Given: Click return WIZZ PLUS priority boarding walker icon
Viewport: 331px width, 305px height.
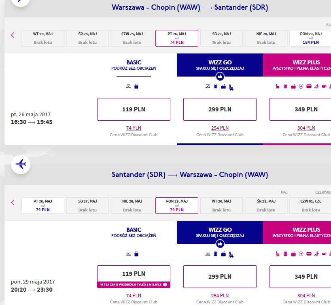Looking at the screenshot, I should pyautogui.click(x=316, y=254).
